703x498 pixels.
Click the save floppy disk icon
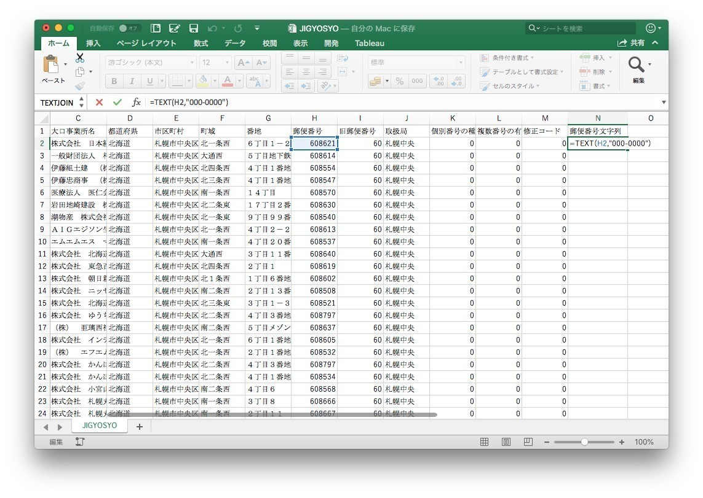point(194,28)
